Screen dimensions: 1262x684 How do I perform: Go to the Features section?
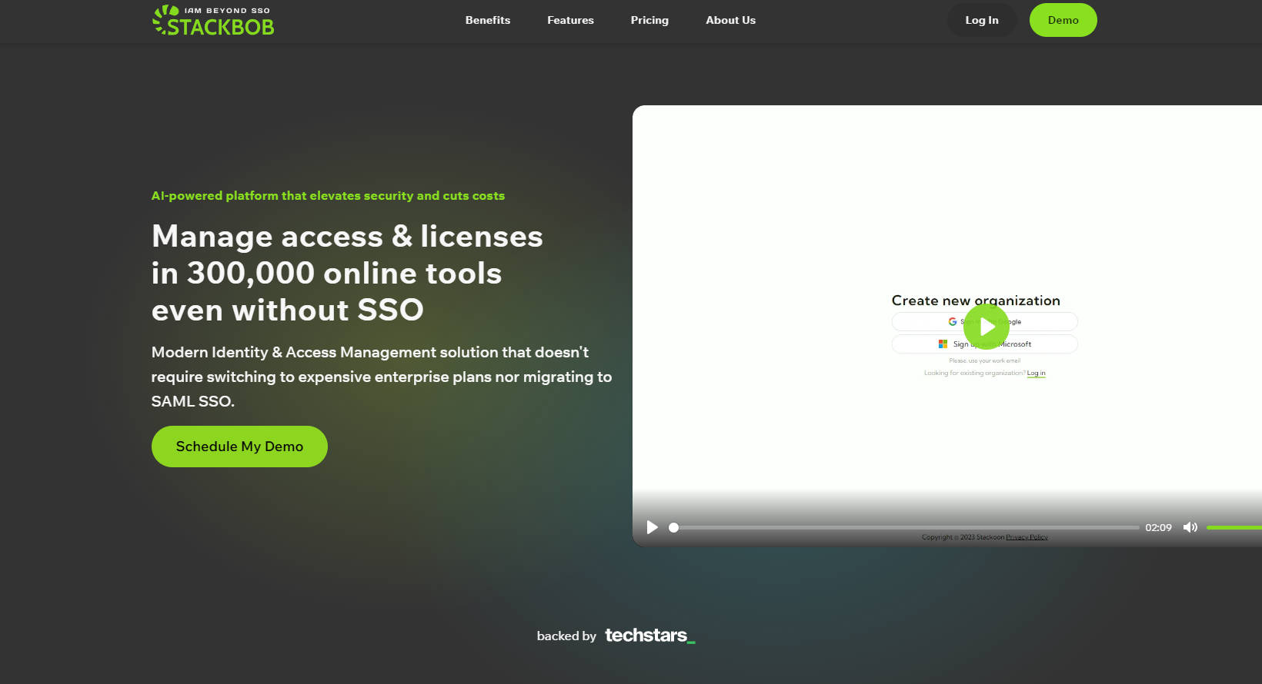tap(570, 20)
